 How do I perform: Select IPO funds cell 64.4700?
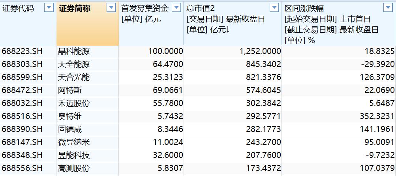click(151, 65)
